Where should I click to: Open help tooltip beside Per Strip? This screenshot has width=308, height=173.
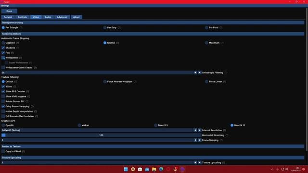[x=119, y=28]
